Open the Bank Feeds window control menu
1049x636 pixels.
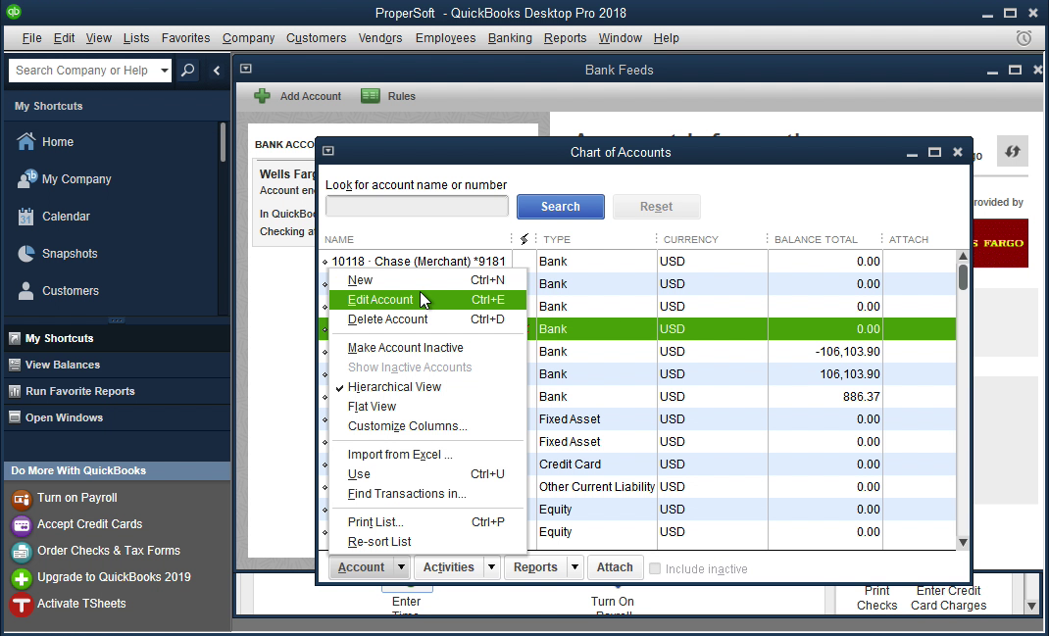[x=245, y=69]
